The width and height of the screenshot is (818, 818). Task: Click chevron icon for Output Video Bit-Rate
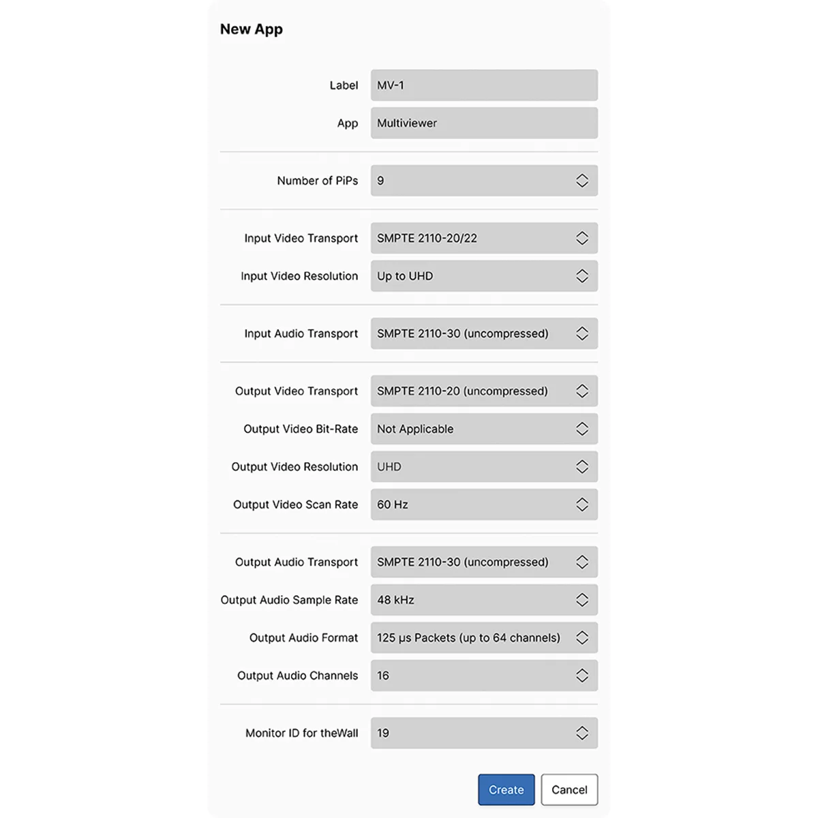tap(581, 429)
